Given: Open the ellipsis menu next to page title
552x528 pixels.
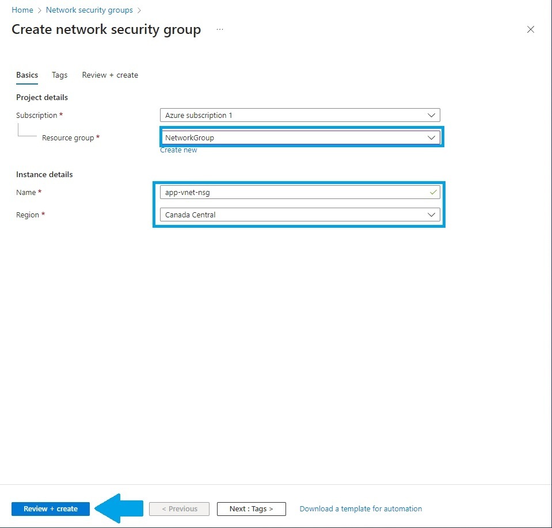Looking at the screenshot, I should click(219, 29).
